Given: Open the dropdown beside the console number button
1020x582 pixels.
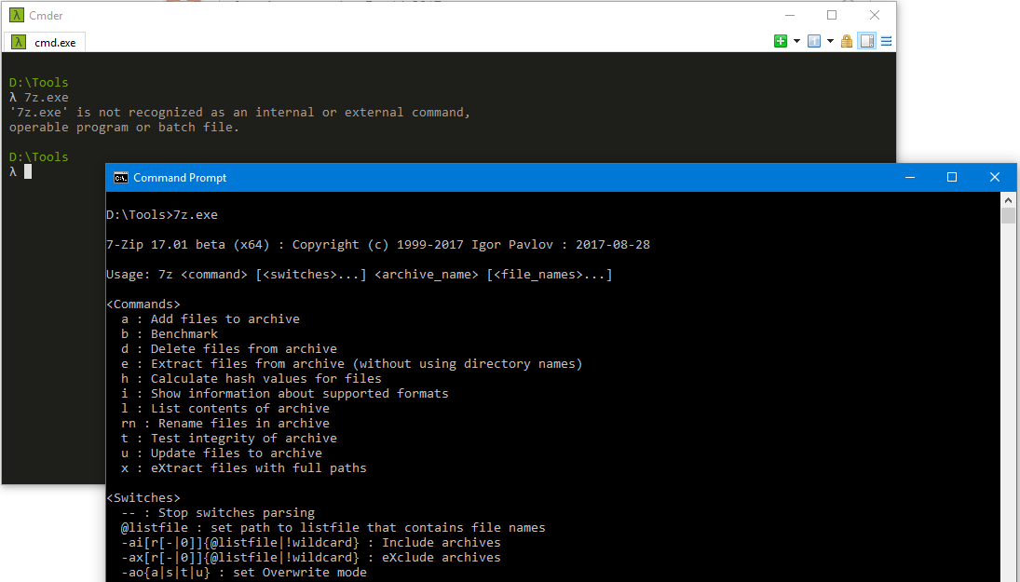Looking at the screenshot, I should coord(829,41).
